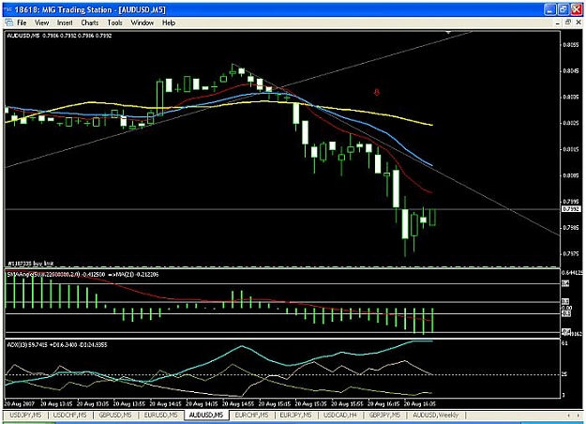Screen dimensions: 586x424
Task: Click the right tab-scroll arrow
Action: coord(578,416)
